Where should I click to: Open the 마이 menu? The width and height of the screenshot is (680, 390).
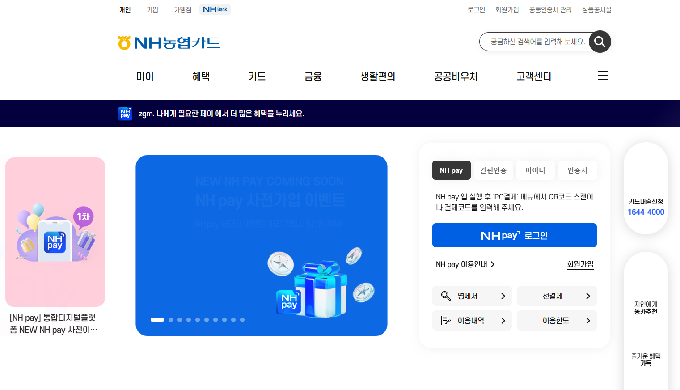click(x=145, y=76)
